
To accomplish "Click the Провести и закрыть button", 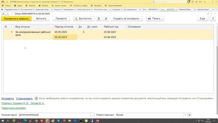I will point(16,18).
